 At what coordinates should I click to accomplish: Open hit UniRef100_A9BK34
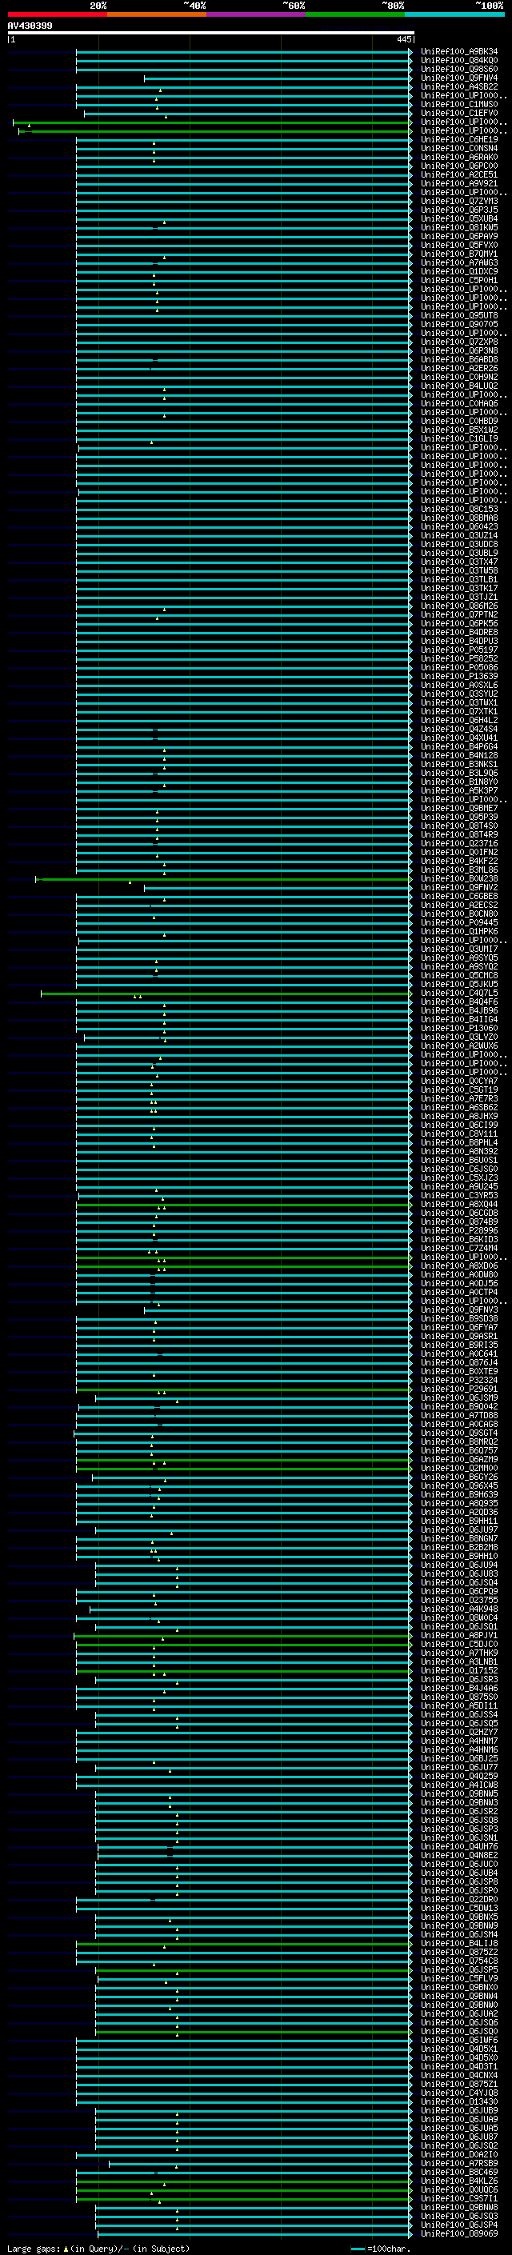(x=458, y=52)
